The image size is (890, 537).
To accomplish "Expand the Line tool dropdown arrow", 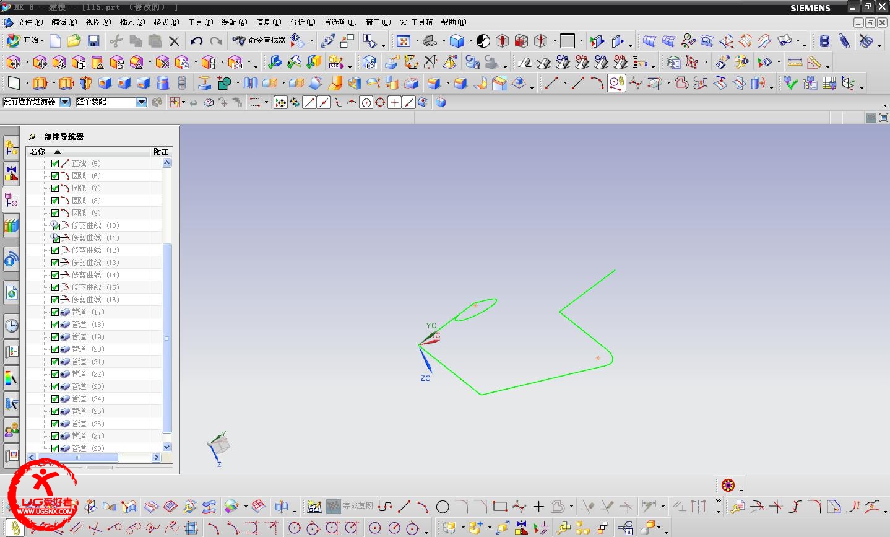I will [565, 84].
